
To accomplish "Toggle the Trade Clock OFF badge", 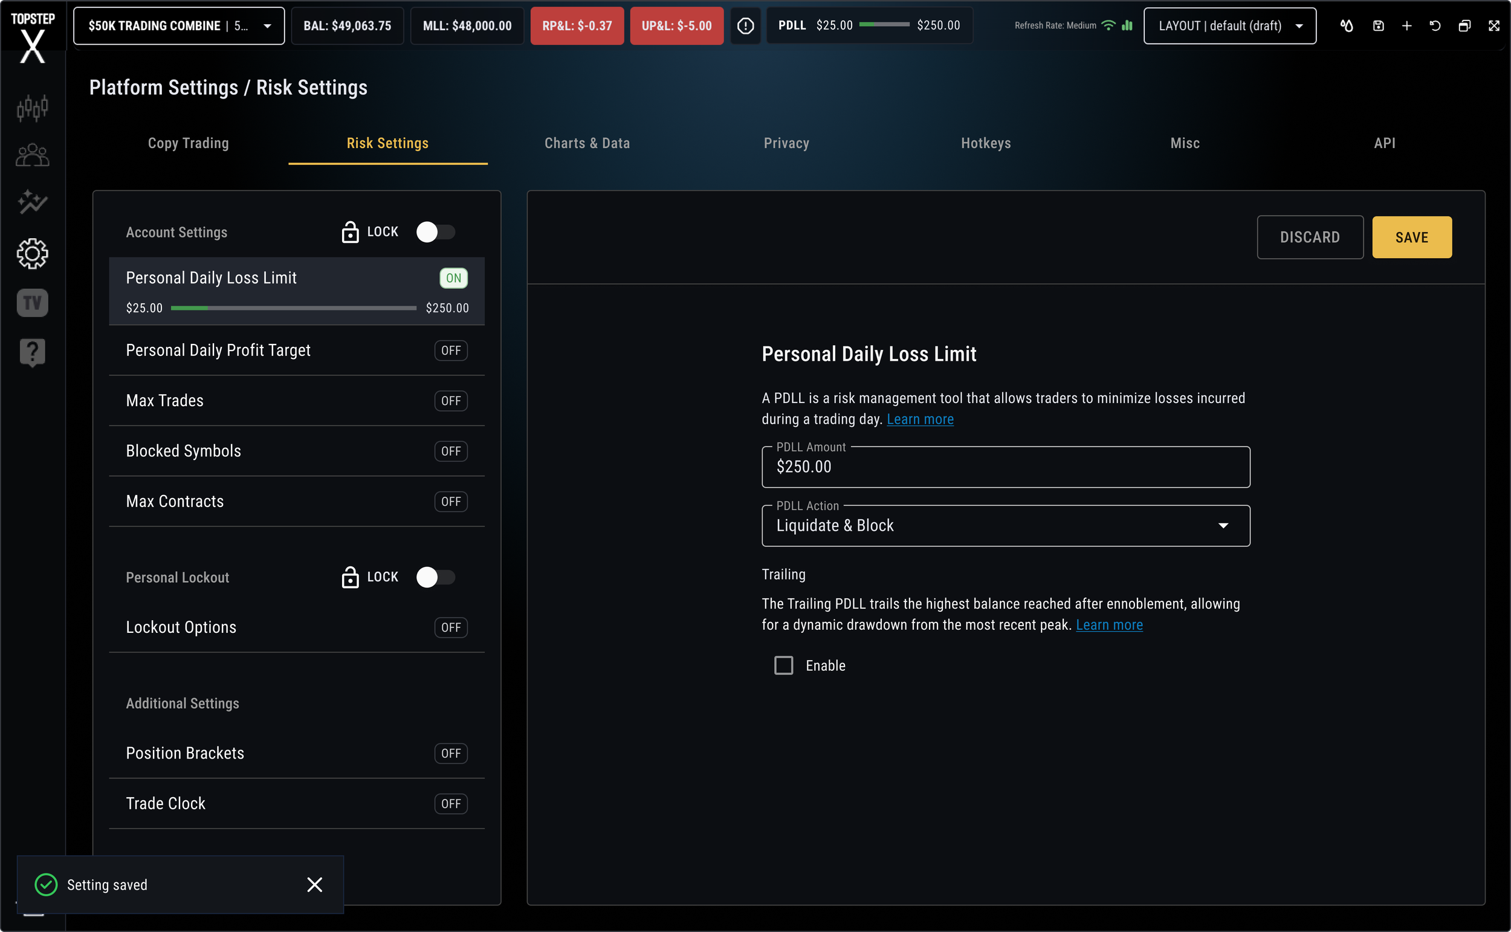I will pyautogui.click(x=451, y=804).
